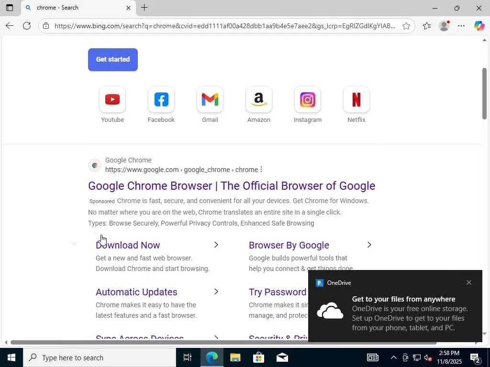Viewport: 490px width, 367px height.
Task: Click the taskbar search box
Action: tap(100, 357)
